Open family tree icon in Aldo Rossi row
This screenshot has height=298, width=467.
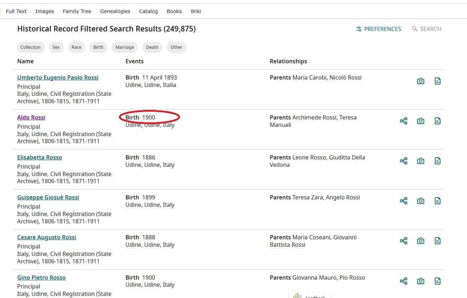(404, 121)
